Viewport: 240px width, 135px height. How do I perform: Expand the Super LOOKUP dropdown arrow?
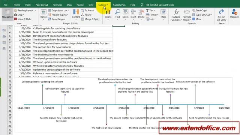click(211, 15)
